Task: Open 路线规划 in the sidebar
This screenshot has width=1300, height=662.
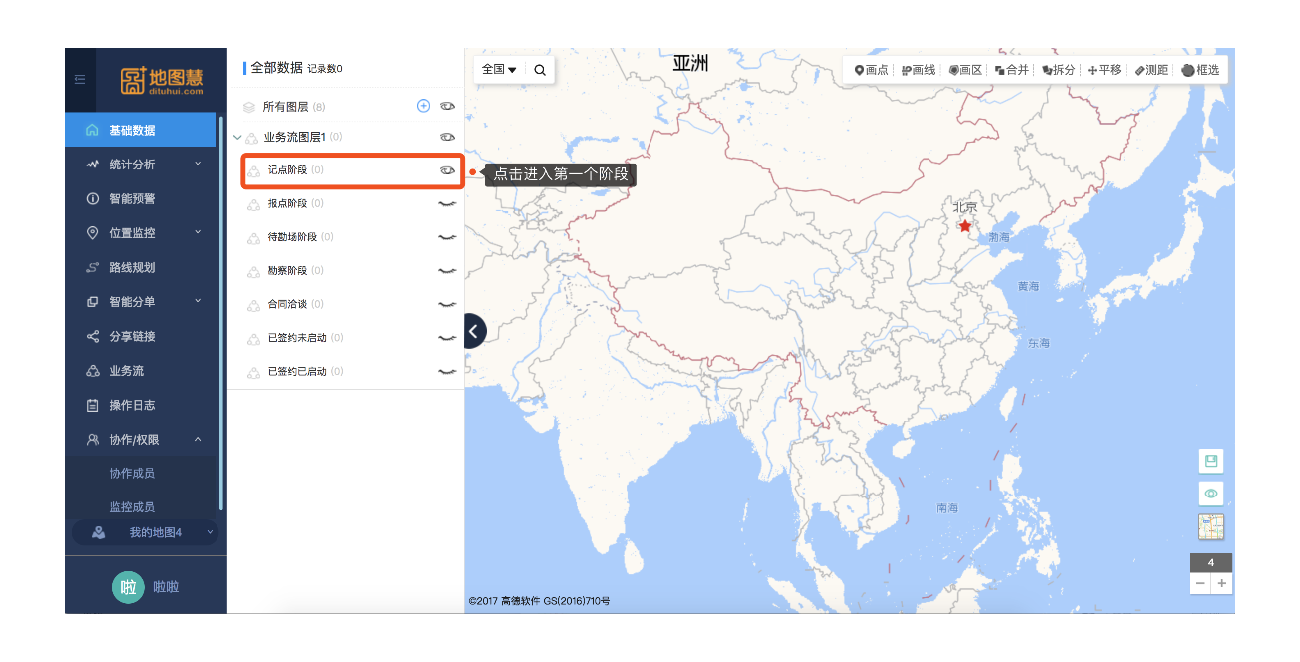Action: pyautogui.click(x=132, y=267)
